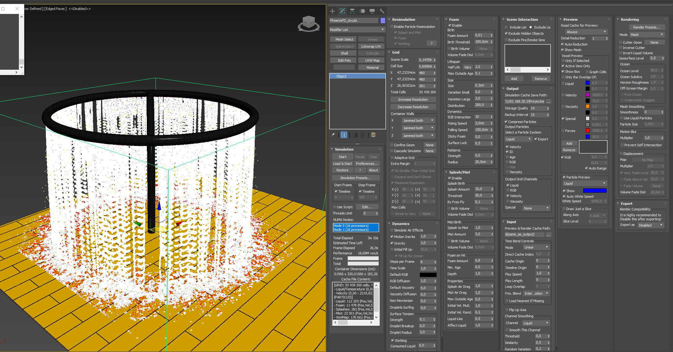673x352 pixels.
Task: Select Node 1 (16 processors) in NUMA Nodes
Action: coord(356,230)
